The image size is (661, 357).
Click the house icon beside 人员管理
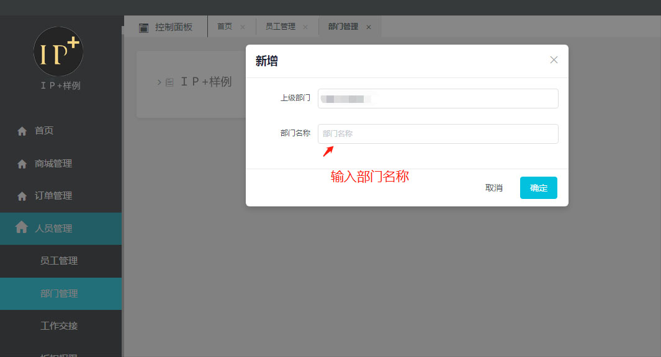pos(22,227)
